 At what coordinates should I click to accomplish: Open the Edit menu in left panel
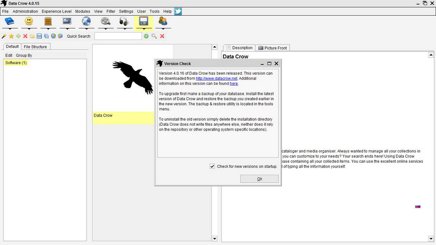coord(9,56)
